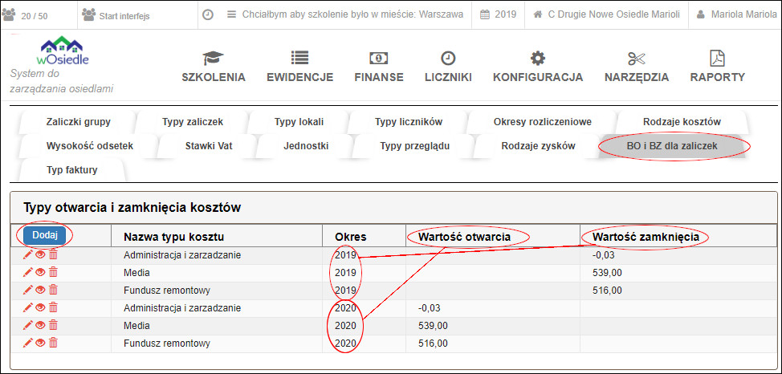Select the Stawki Vat tab

[x=209, y=146]
